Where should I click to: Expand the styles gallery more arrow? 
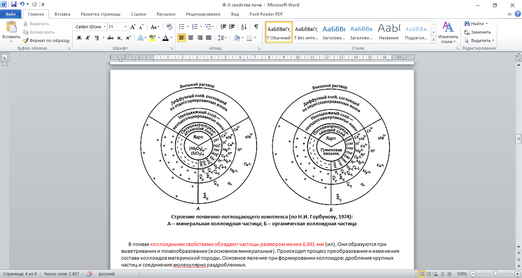(x=433, y=40)
